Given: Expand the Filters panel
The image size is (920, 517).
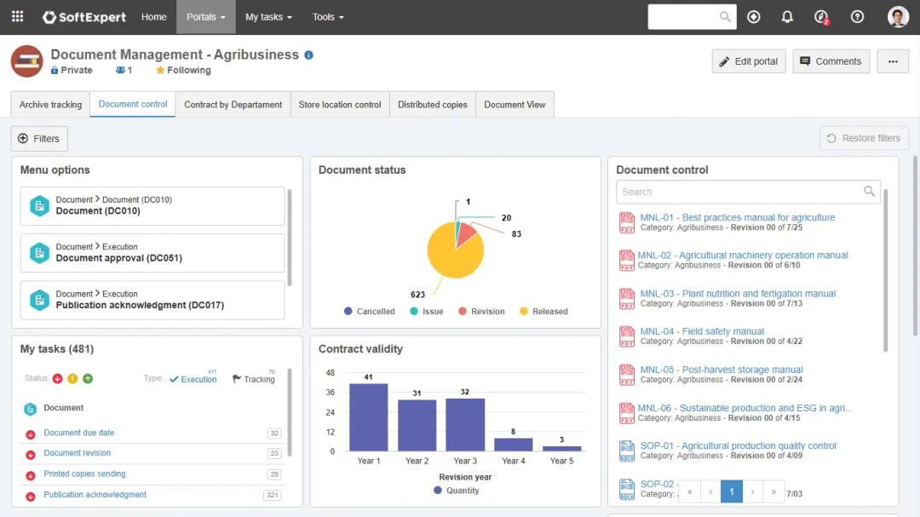Looking at the screenshot, I should click(x=39, y=139).
